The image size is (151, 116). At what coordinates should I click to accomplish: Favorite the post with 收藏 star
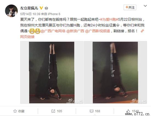[x=19, y=111]
